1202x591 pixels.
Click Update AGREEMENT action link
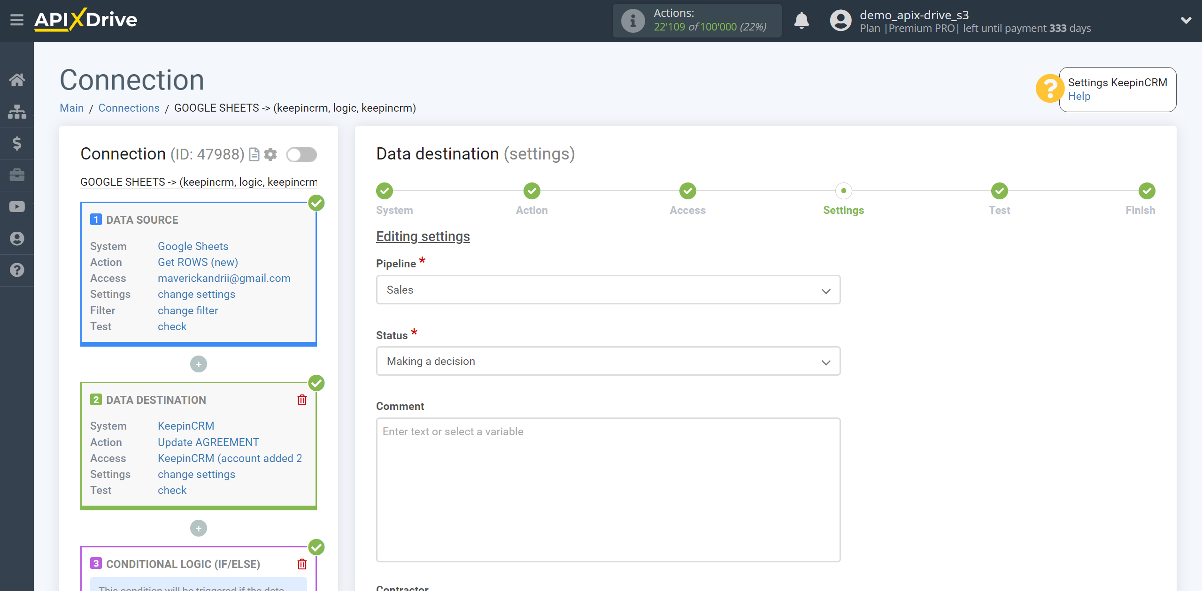pos(208,442)
